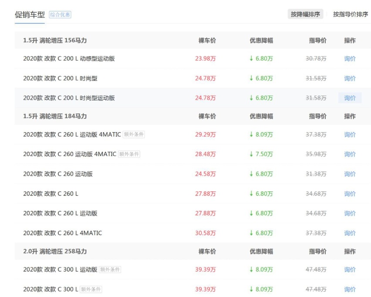
Task: Select 2020款 改款 C 260 运动版 4MATIC
Action: tap(70, 154)
